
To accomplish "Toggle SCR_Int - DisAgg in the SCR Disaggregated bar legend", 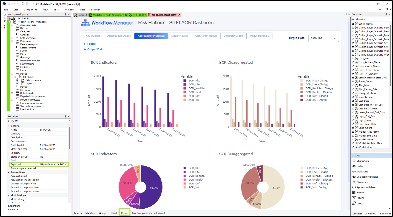I will [x=314, y=100].
